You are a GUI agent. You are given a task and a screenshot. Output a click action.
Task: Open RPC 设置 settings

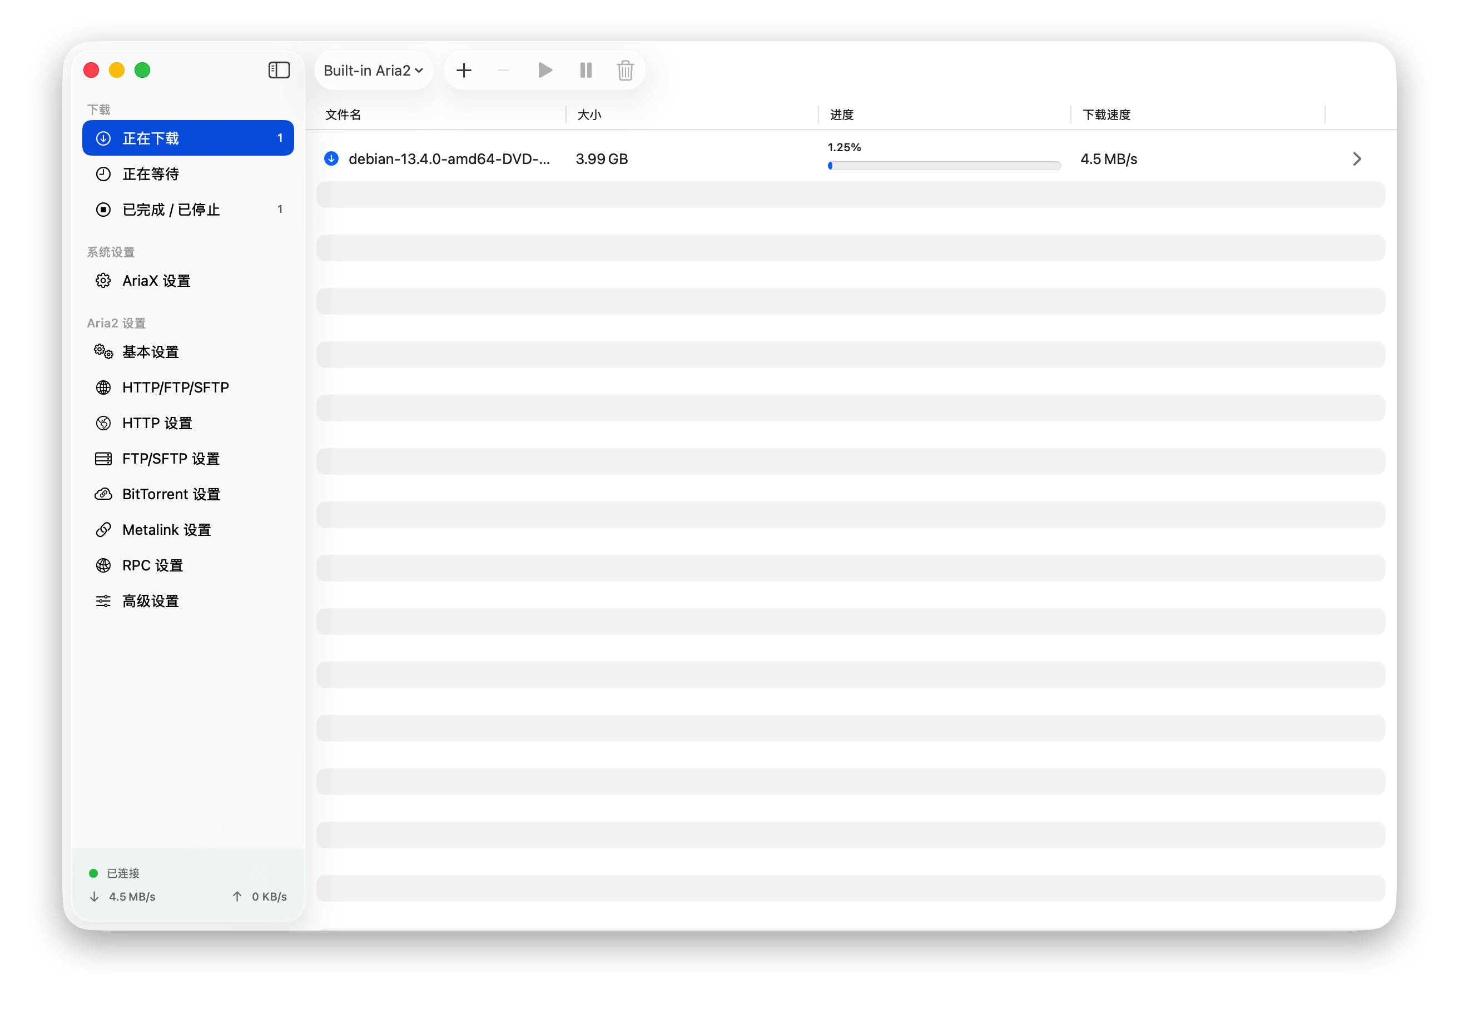coord(152,565)
